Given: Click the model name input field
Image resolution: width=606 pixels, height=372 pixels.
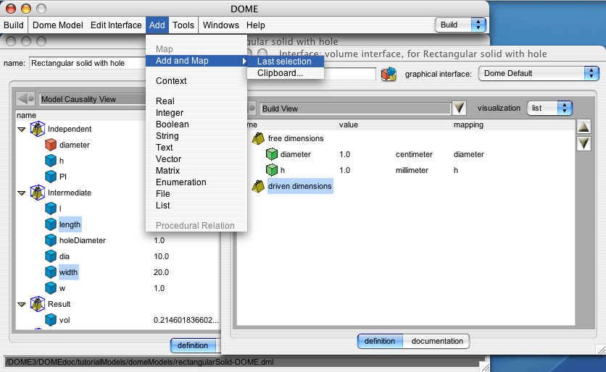Looking at the screenshot, I should 87,63.
